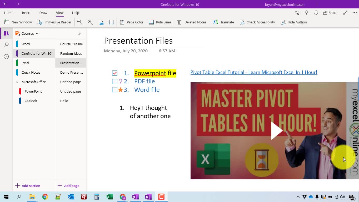Click Add page button
Image resolution: width=359 pixels, height=202 pixels.
click(68, 186)
